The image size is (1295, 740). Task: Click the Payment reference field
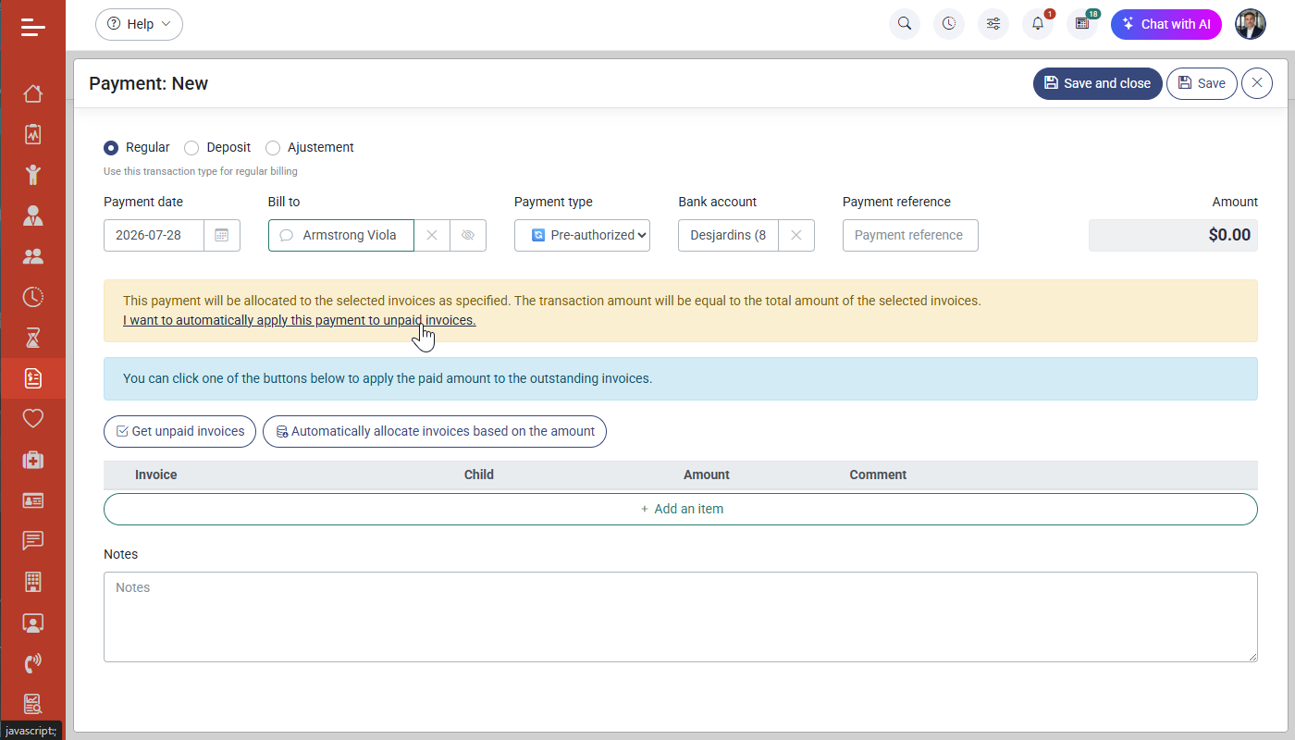click(910, 235)
